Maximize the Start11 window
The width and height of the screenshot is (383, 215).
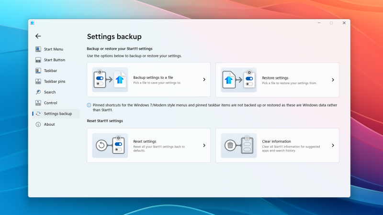pyautogui.click(x=331, y=23)
